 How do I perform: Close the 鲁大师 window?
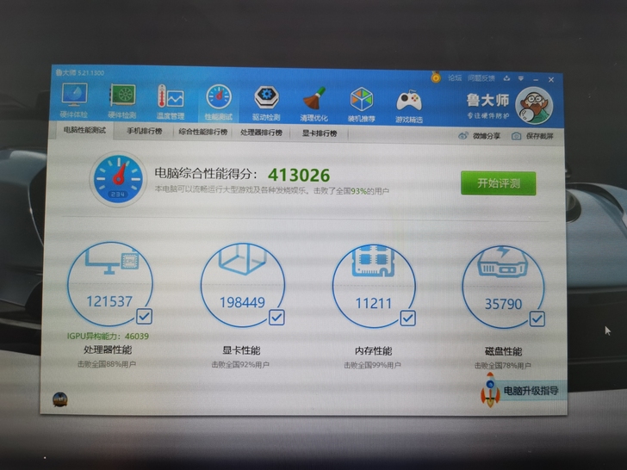(551, 79)
